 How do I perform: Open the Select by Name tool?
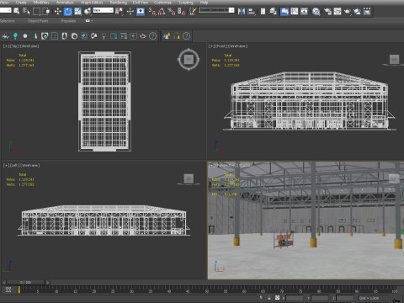tap(26, 11)
